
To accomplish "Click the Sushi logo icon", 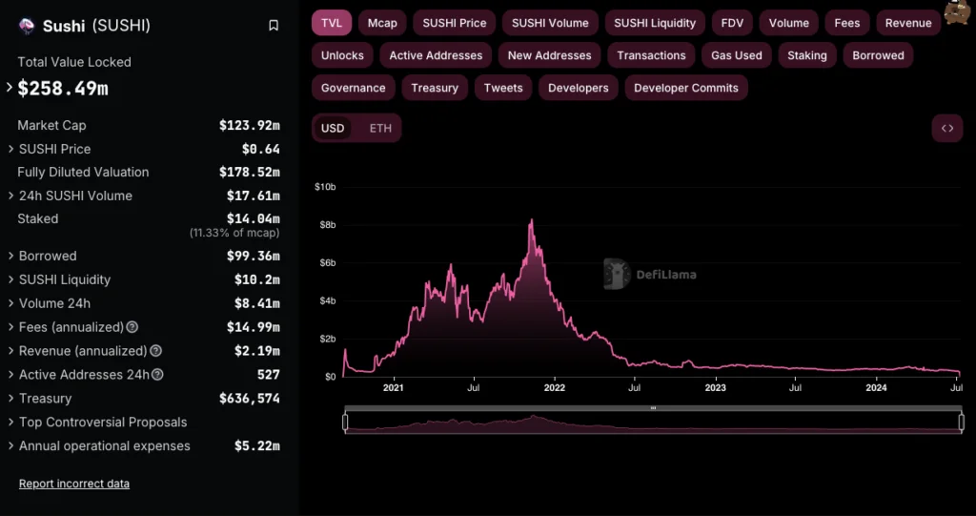I will pos(28,26).
